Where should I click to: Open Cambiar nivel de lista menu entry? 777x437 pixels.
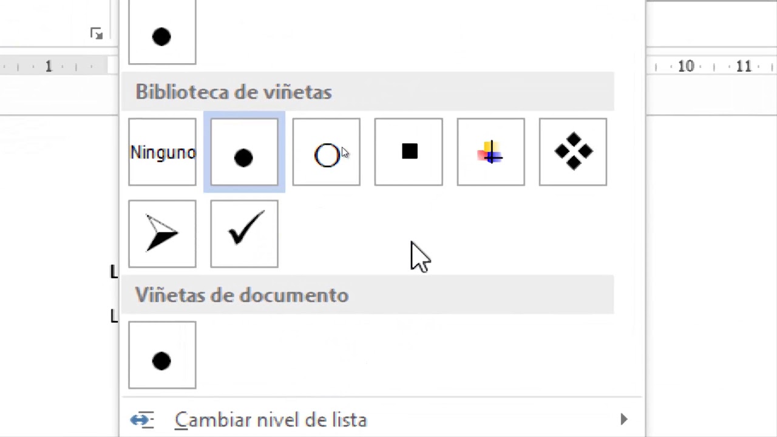(x=271, y=420)
